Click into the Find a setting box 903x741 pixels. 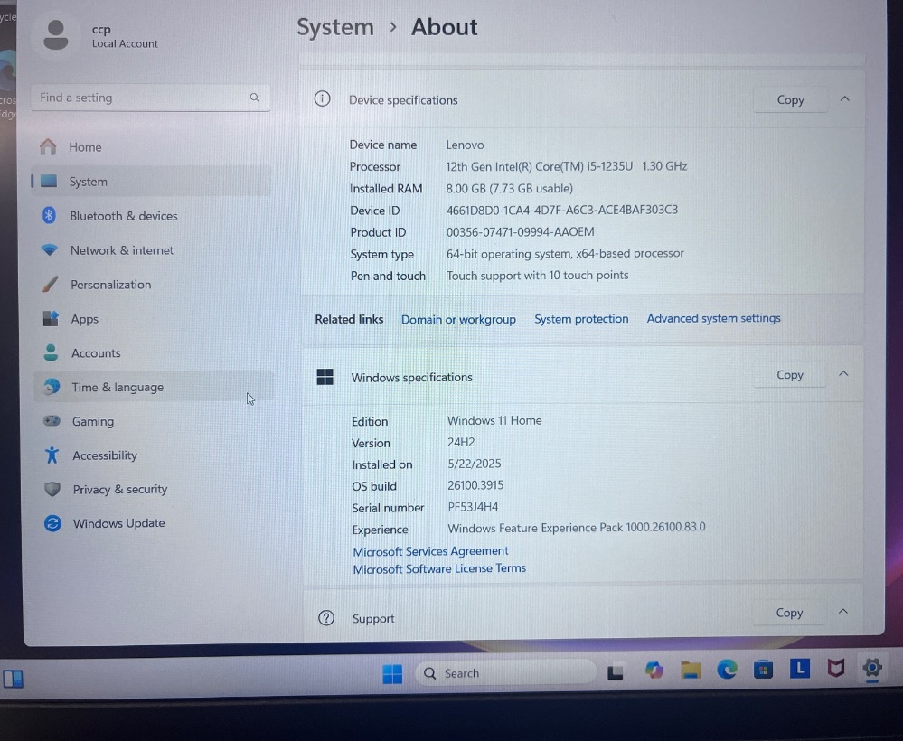pos(150,98)
